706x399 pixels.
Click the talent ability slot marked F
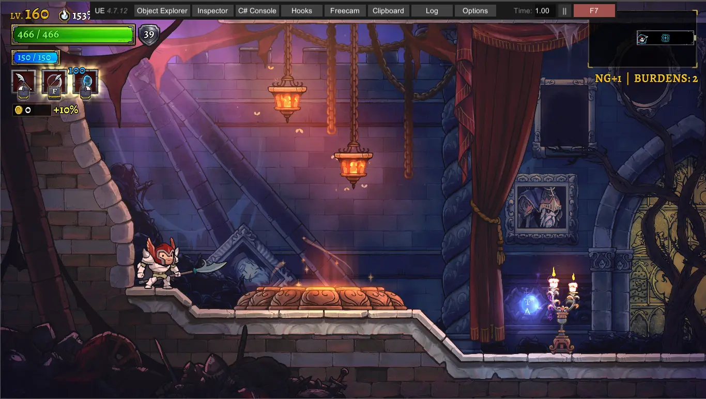coord(54,83)
